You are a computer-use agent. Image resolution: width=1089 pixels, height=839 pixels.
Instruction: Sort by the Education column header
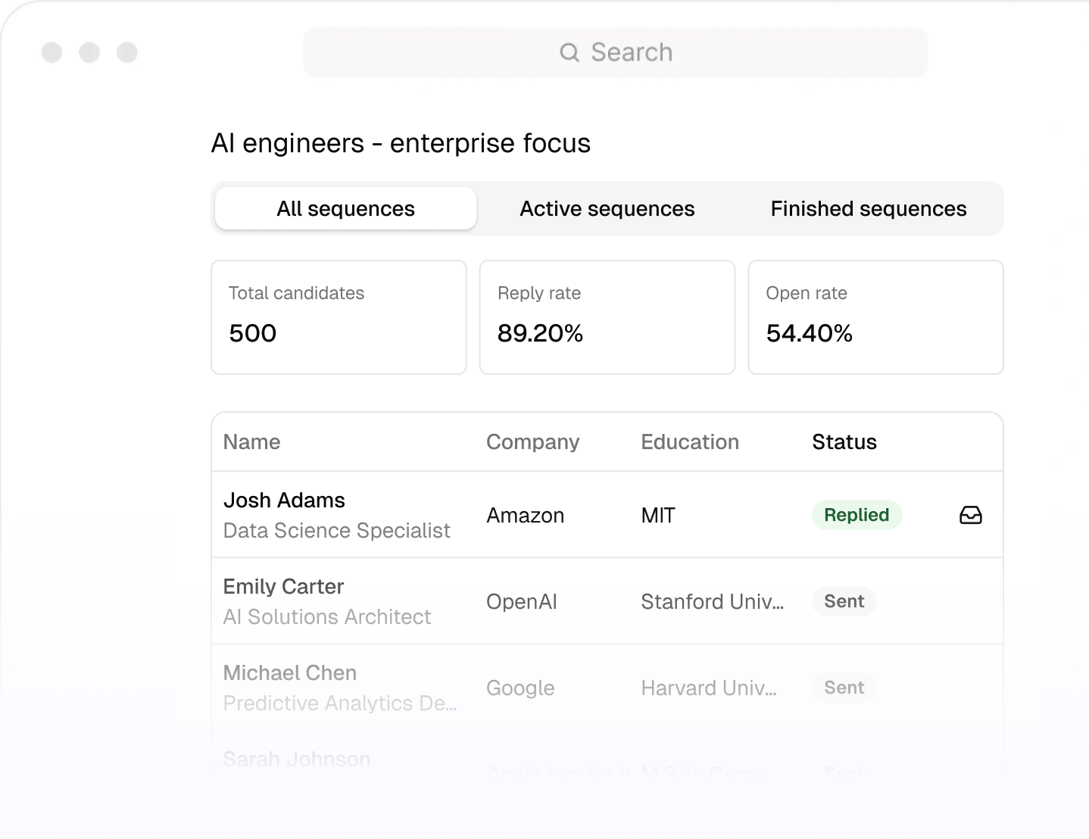click(x=689, y=442)
